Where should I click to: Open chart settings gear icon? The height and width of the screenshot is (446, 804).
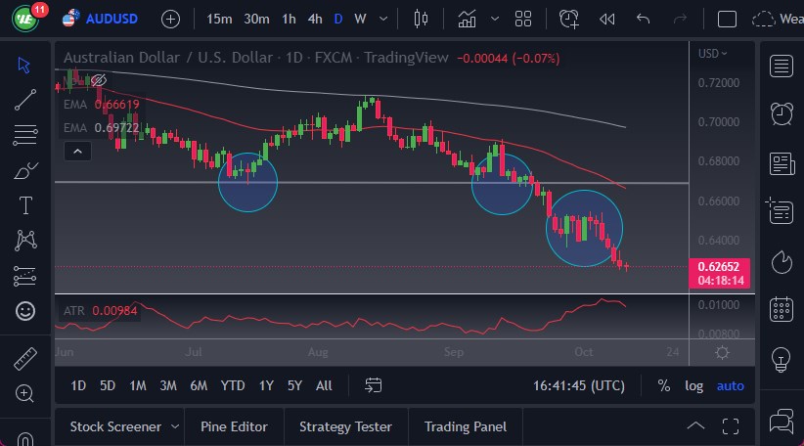pos(722,353)
